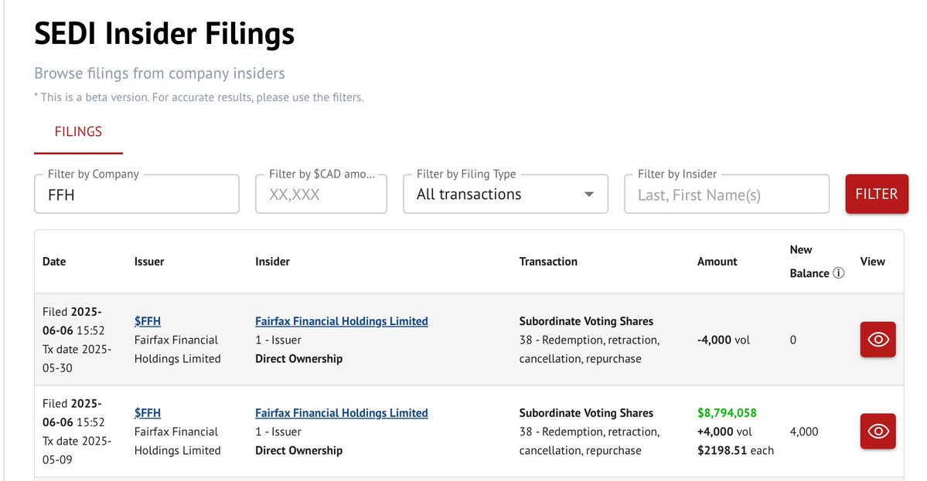Focus the Filter by $CAD amount field

tap(321, 195)
